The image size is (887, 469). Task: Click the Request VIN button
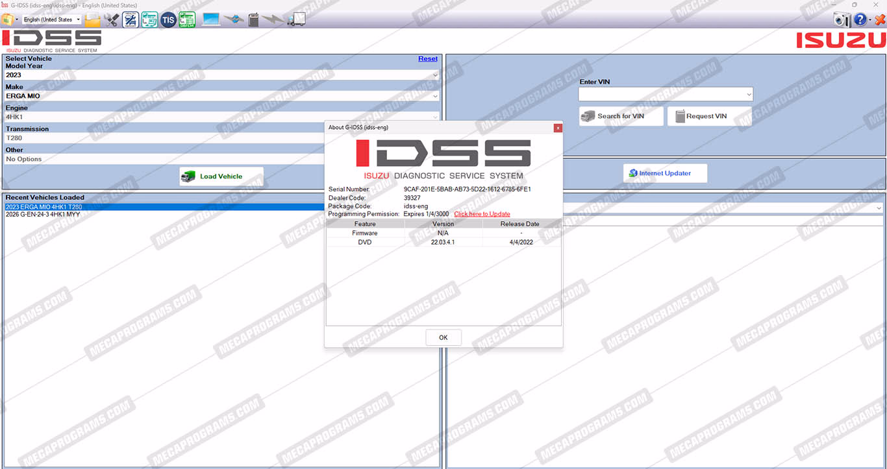click(x=710, y=116)
